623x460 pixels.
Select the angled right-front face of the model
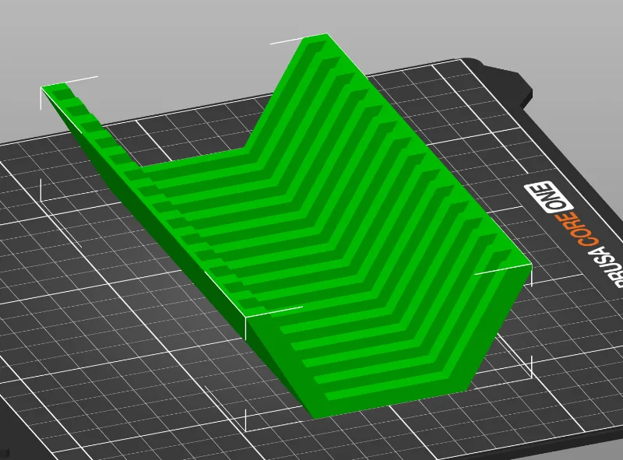point(497,334)
